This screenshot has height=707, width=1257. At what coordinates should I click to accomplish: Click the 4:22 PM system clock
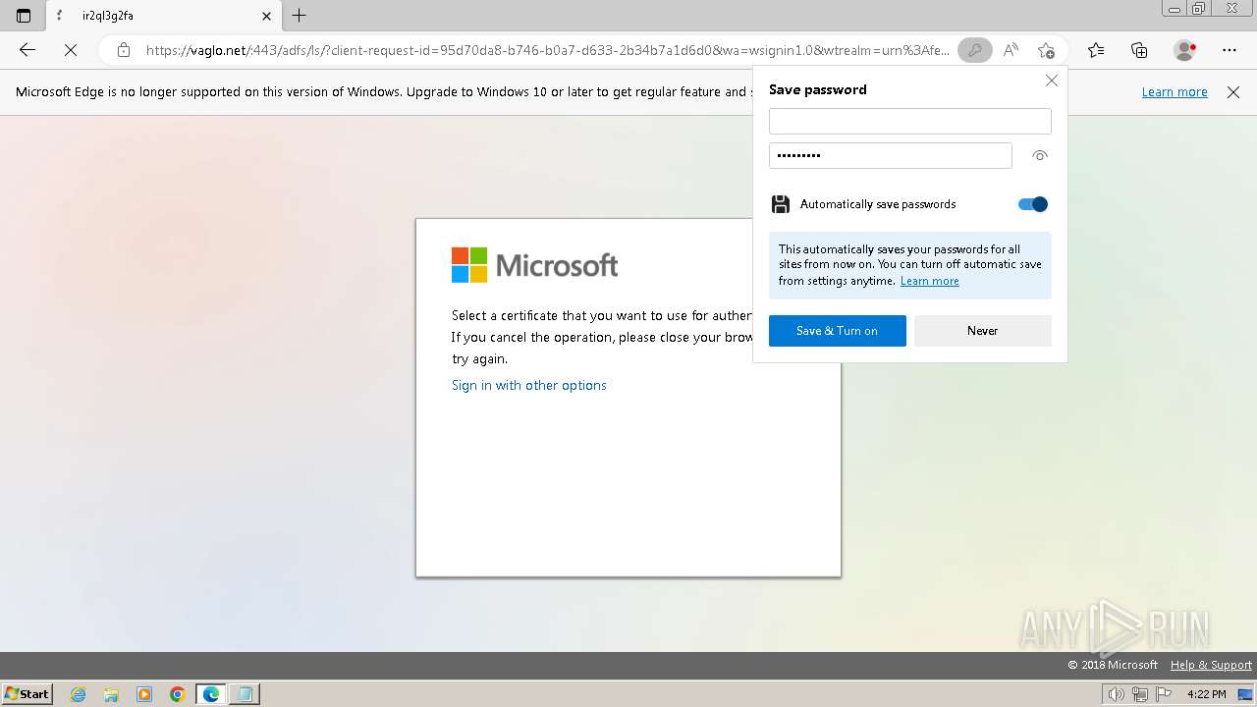click(1206, 694)
